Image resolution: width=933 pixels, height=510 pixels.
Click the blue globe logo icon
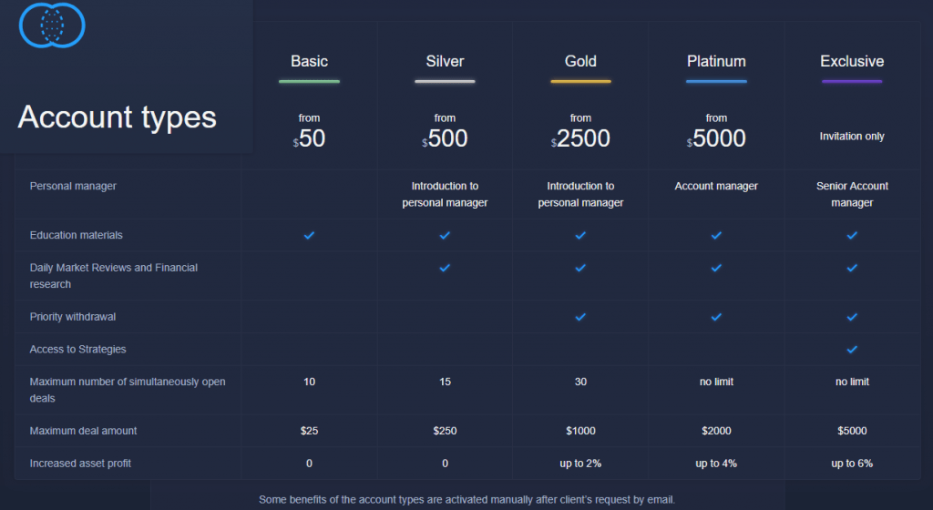point(52,25)
